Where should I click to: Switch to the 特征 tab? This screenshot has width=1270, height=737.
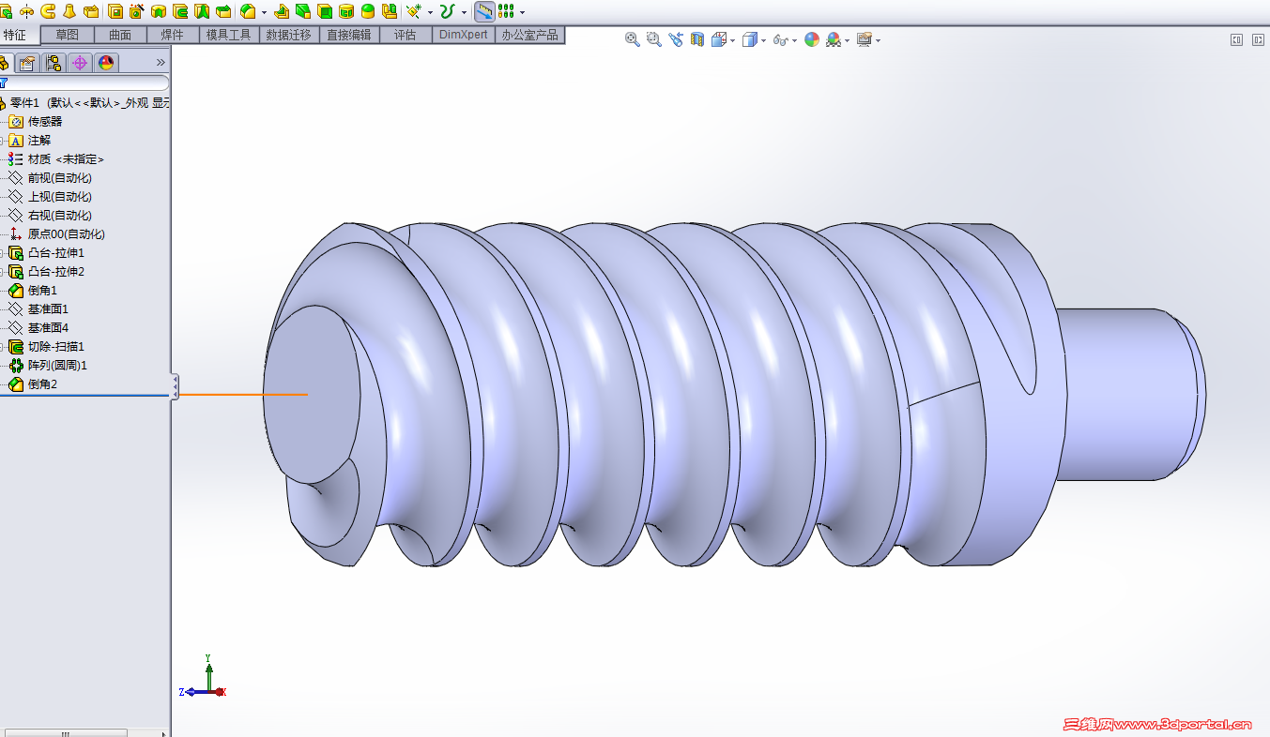[19, 36]
